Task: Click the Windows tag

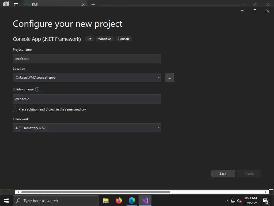Action: [x=105, y=39]
